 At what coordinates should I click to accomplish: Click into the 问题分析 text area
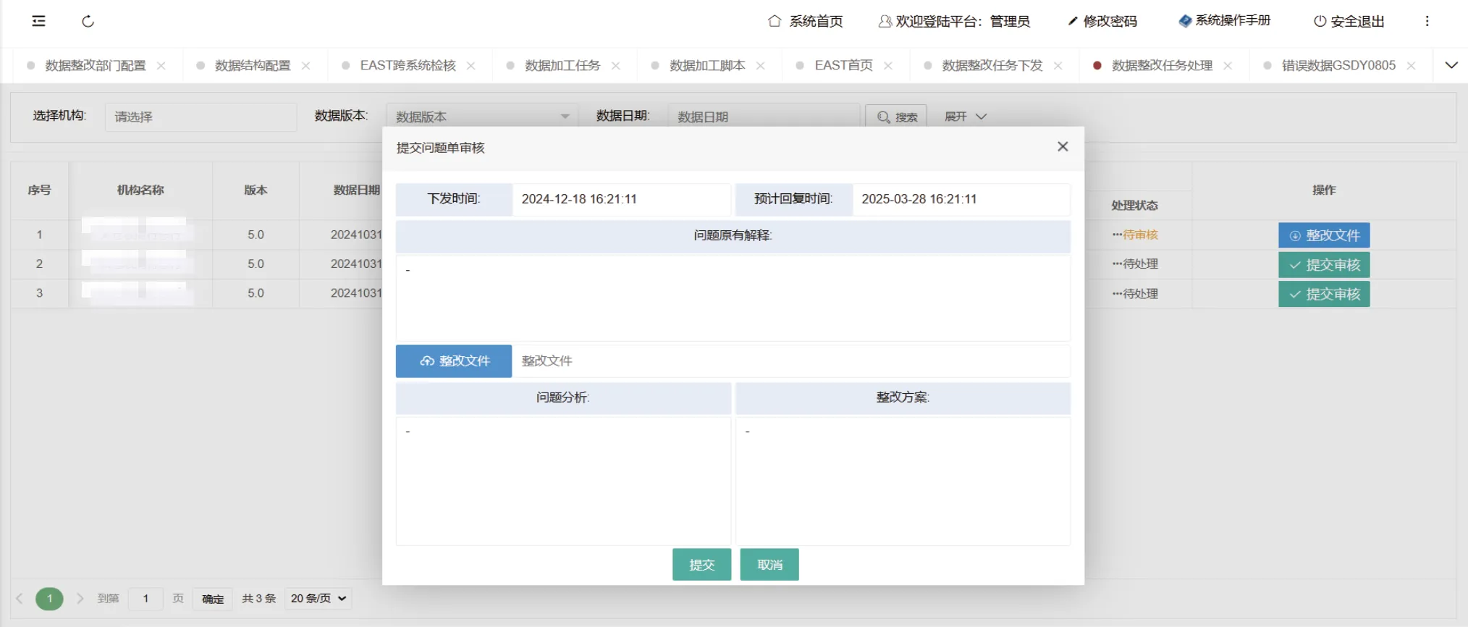pyautogui.click(x=563, y=480)
